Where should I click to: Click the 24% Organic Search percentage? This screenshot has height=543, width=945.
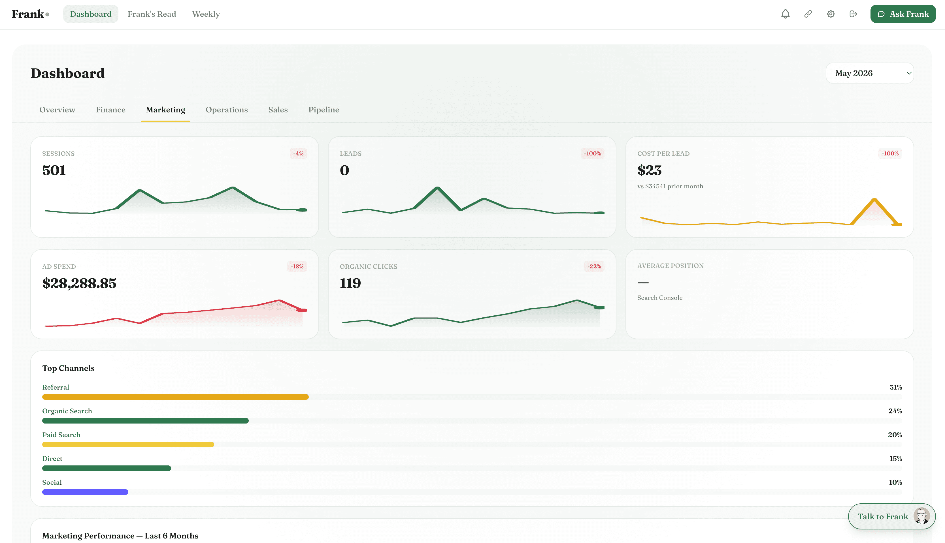[x=895, y=411]
